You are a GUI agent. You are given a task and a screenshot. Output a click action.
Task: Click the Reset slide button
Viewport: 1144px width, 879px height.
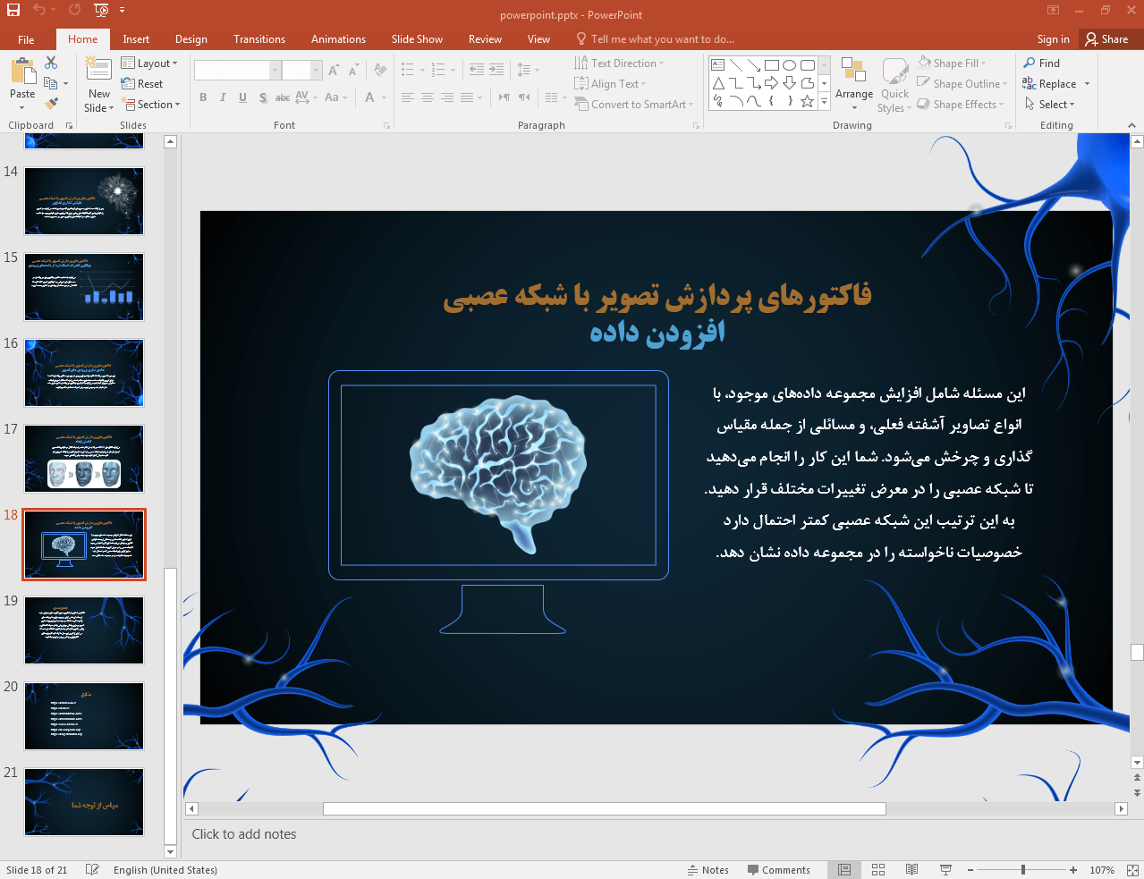pos(142,84)
